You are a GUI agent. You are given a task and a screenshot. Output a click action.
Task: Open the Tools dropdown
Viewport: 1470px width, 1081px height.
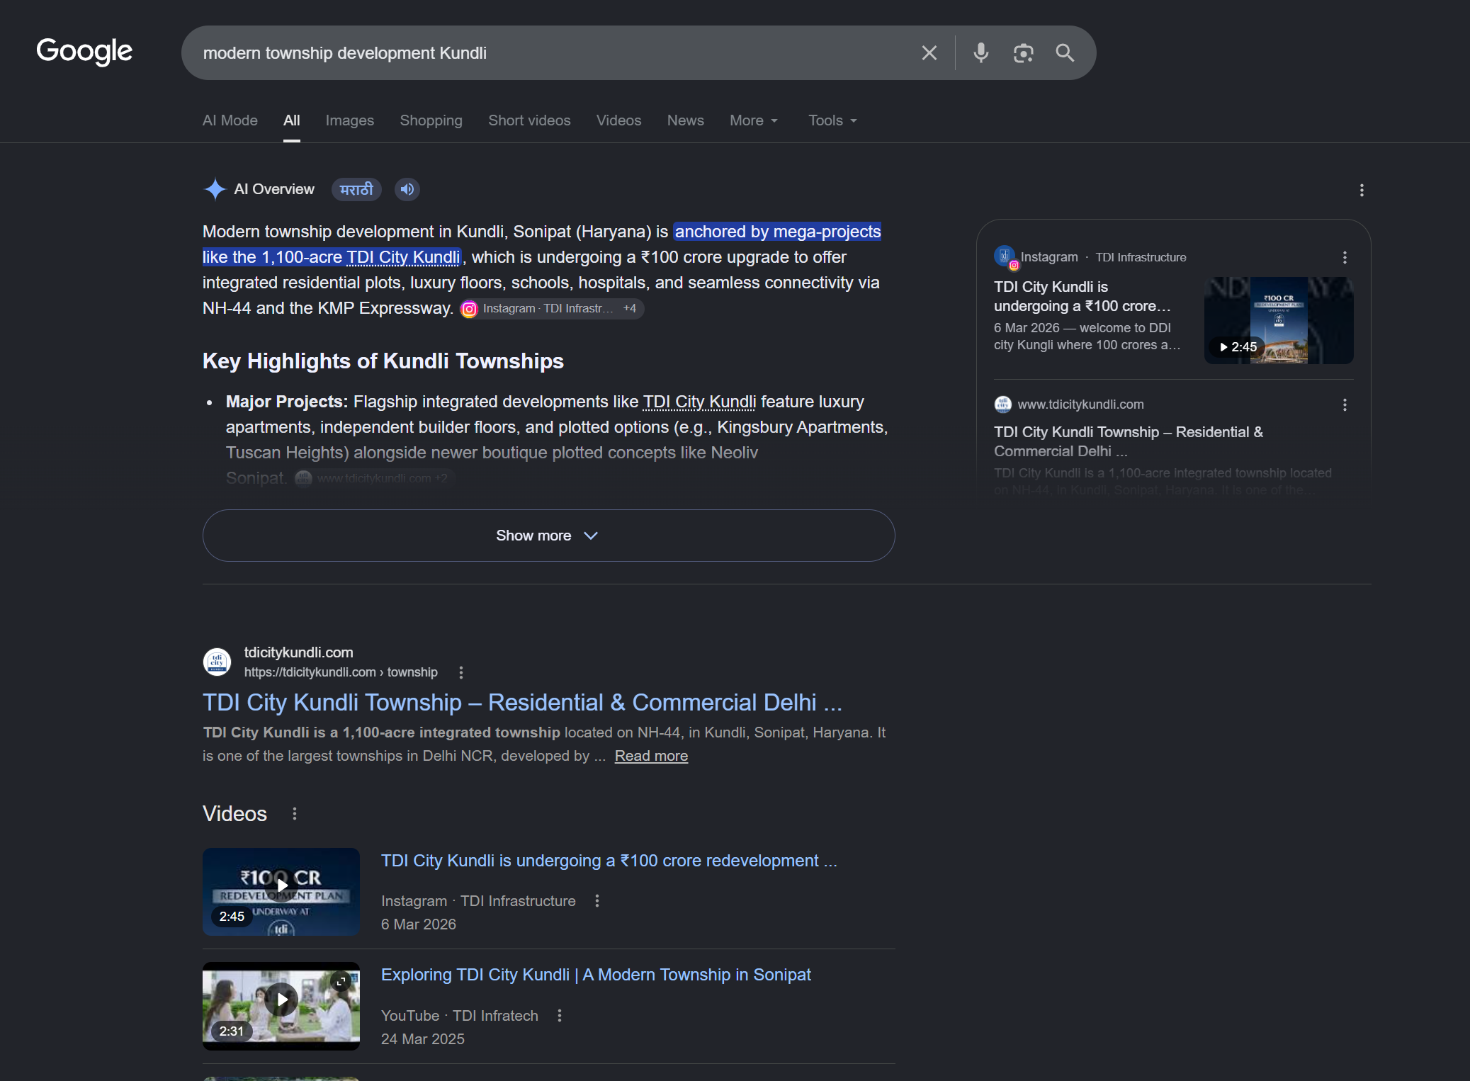tap(833, 120)
